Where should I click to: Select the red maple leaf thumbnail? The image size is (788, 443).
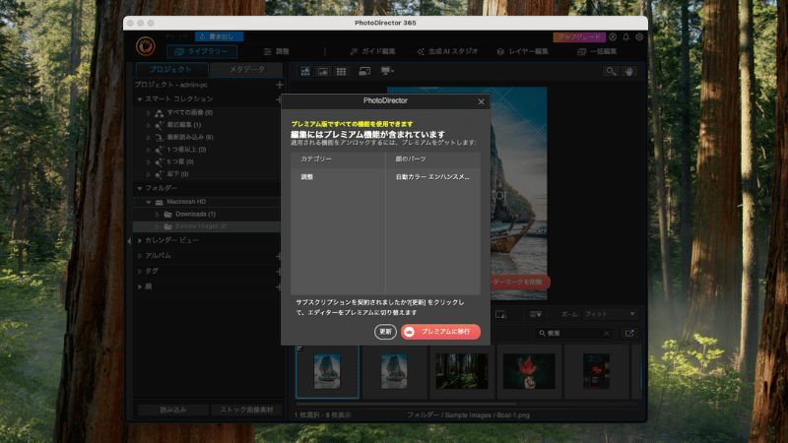point(529,371)
